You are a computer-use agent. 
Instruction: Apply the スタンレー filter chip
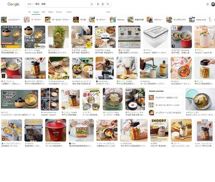coord(155,20)
